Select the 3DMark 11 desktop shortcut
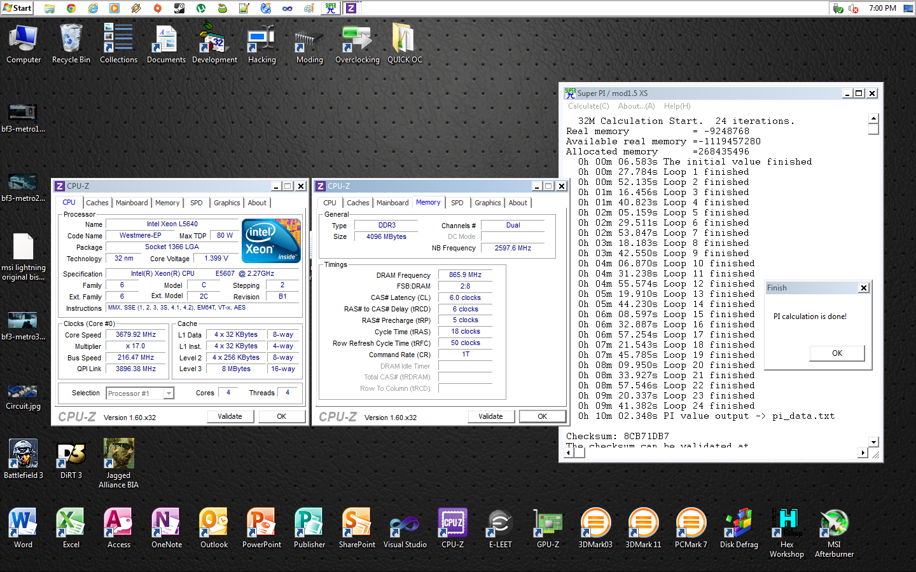916x572 pixels. pyautogui.click(x=643, y=528)
